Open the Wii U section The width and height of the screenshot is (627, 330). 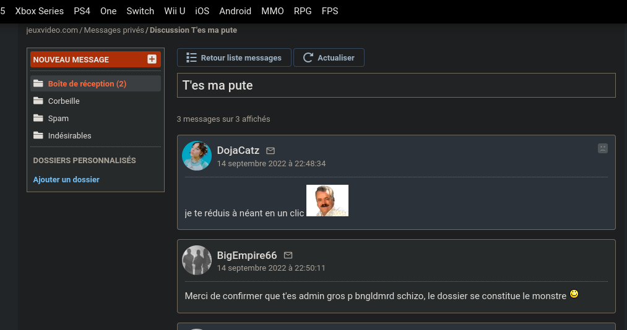coord(175,11)
